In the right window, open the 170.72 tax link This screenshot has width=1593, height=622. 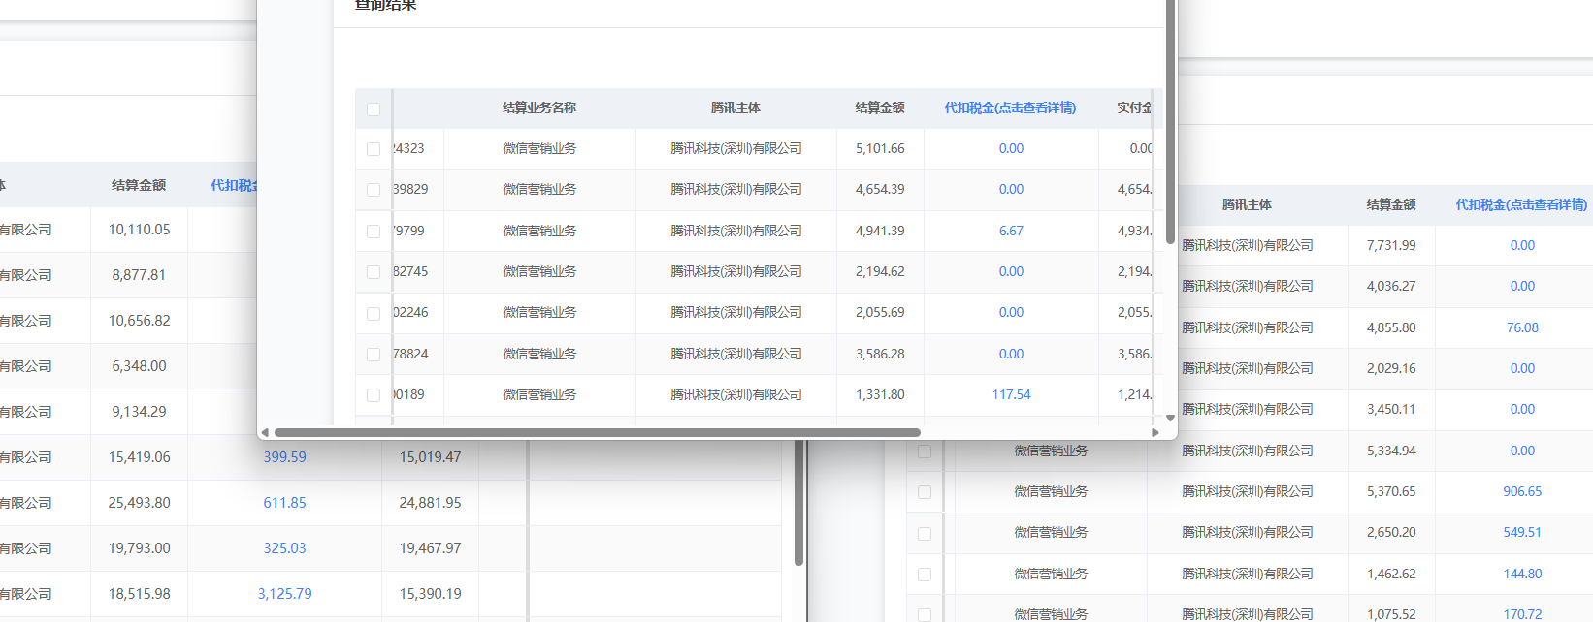tap(1522, 614)
